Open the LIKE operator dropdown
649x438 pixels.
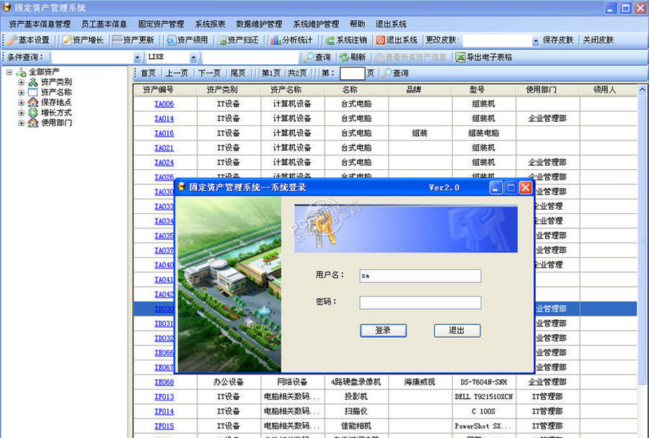coord(193,58)
